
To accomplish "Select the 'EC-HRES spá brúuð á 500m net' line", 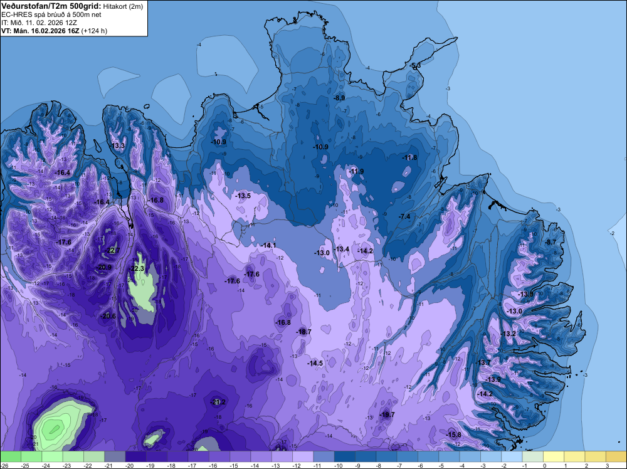I will point(51,15).
